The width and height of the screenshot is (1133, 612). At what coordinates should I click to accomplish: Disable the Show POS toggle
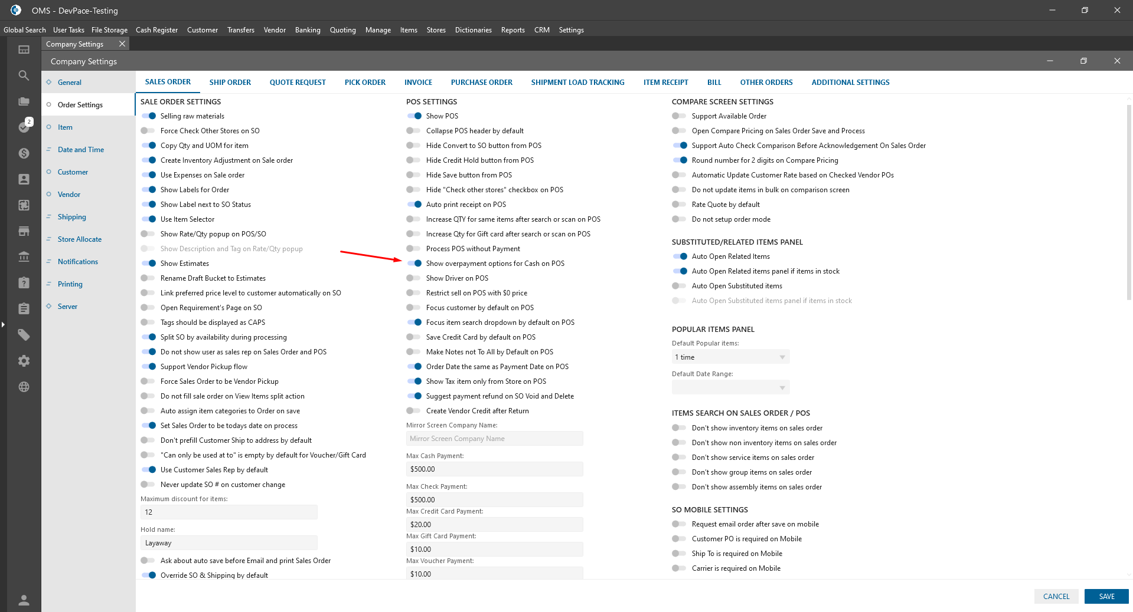414,116
